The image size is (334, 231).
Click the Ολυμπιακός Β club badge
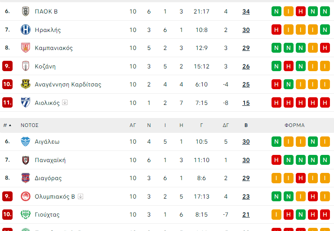(x=25, y=196)
